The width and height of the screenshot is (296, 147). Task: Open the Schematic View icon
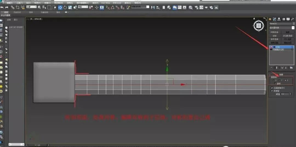(x=184, y=7)
